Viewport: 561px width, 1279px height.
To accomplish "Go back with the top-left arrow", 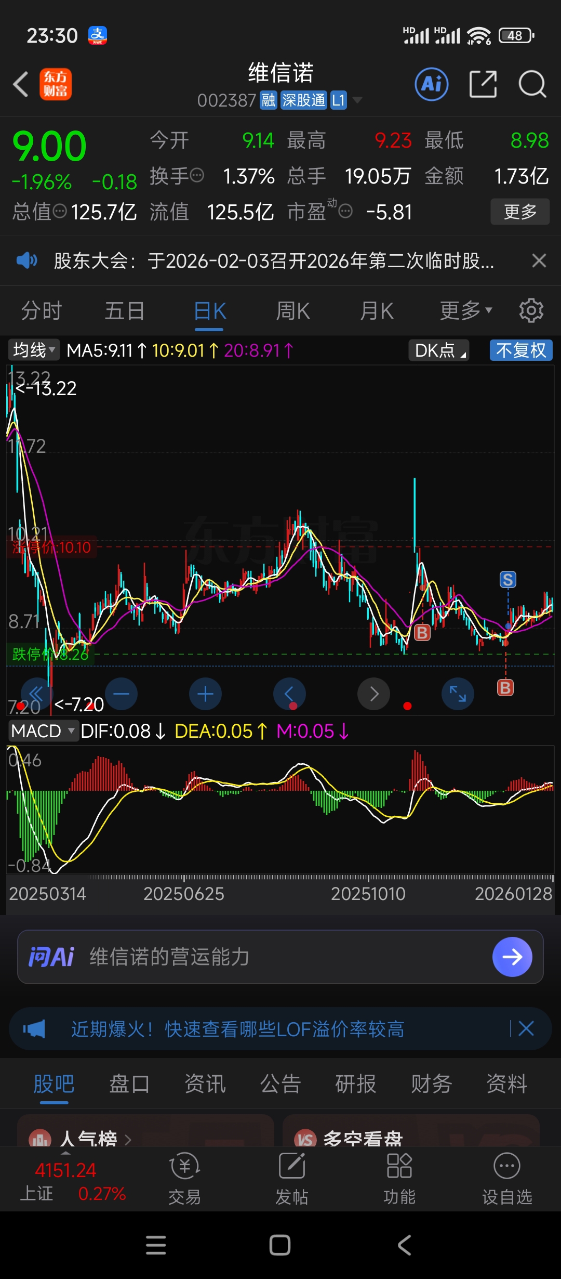I will coord(21,84).
